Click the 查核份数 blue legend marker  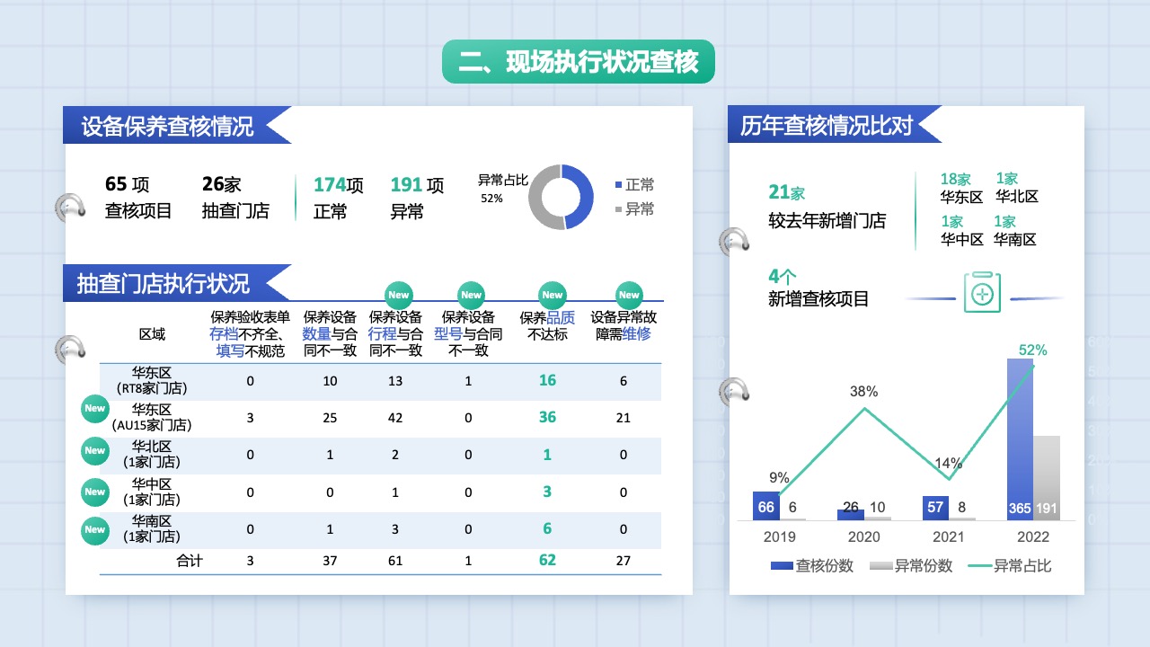point(781,566)
